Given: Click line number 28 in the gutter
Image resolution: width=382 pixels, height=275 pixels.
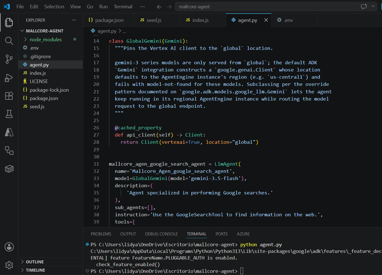Looking at the screenshot, I should point(96,142).
